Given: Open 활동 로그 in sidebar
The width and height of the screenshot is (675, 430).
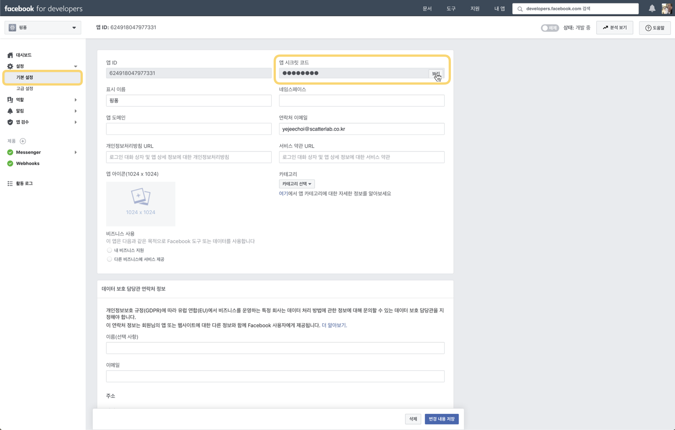Looking at the screenshot, I should 24,184.
